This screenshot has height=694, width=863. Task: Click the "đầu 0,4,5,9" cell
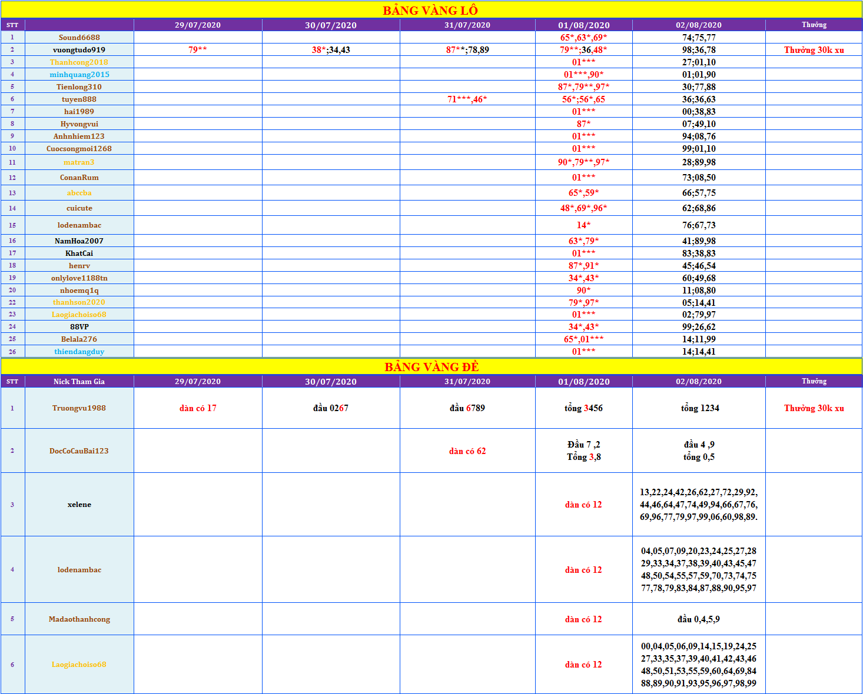pos(698,619)
